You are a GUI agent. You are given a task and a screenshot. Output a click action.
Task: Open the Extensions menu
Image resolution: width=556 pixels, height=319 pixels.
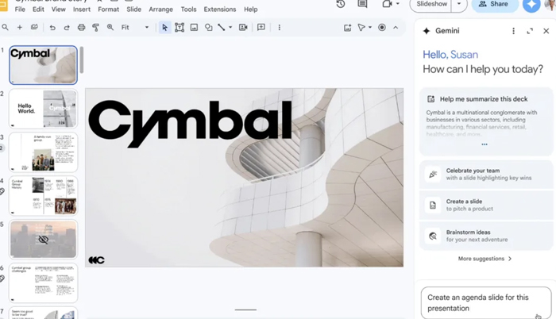pos(220,10)
